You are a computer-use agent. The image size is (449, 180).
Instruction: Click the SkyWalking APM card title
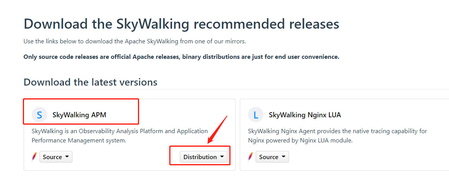click(79, 115)
